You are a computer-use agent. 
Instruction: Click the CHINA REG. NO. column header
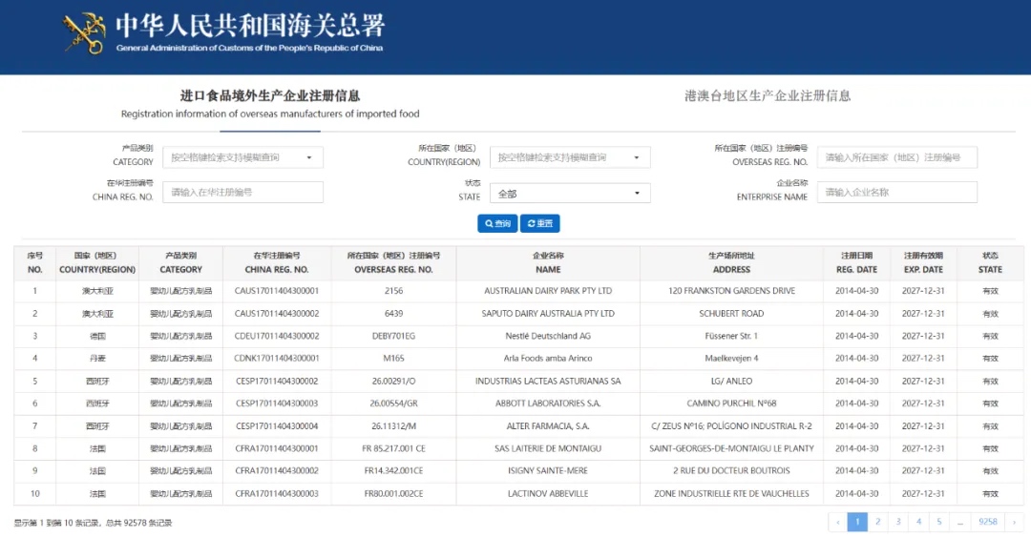(277, 262)
